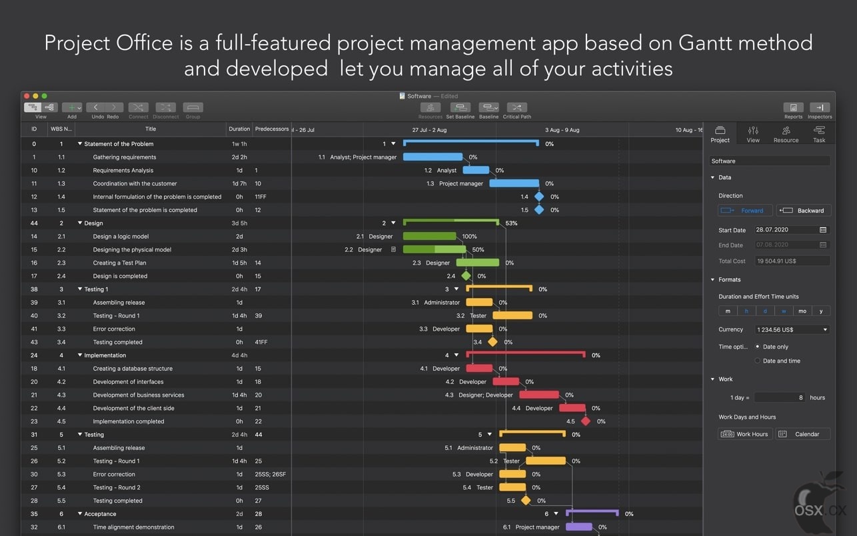
Task: Click the WBS column header
Action: pyautogui.click(x=61, y=129)
